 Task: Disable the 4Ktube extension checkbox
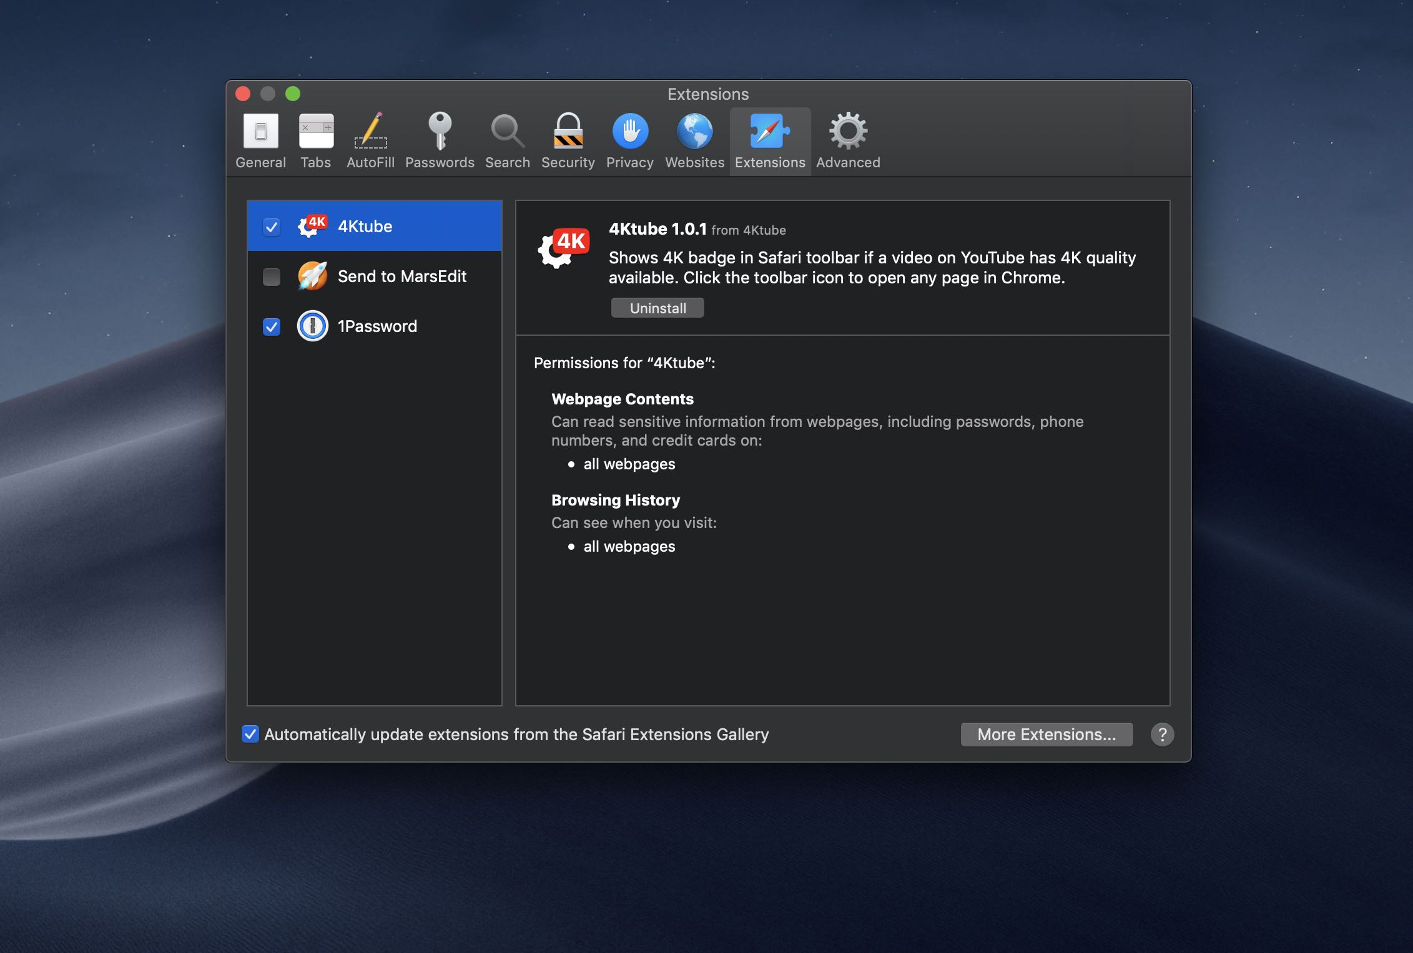click(x=272, y=227)
